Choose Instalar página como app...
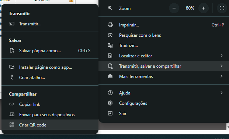 click(x=50, y=67)
